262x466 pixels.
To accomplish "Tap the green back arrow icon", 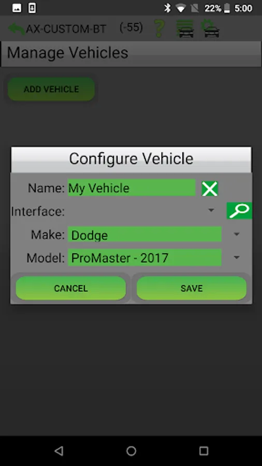I will 17,29.
